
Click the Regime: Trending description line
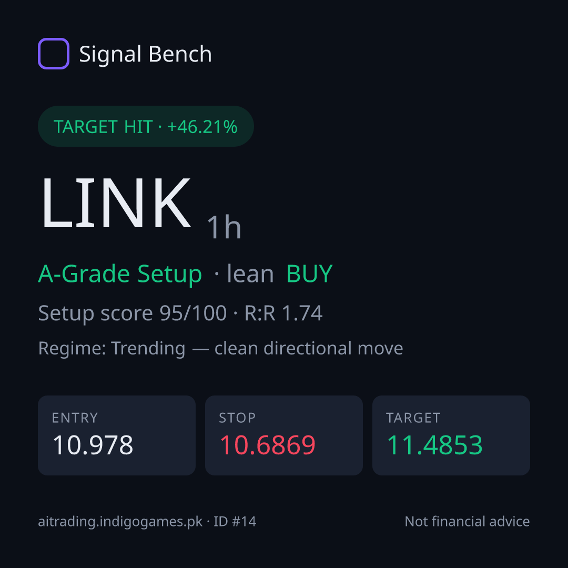tap(220, 349)
